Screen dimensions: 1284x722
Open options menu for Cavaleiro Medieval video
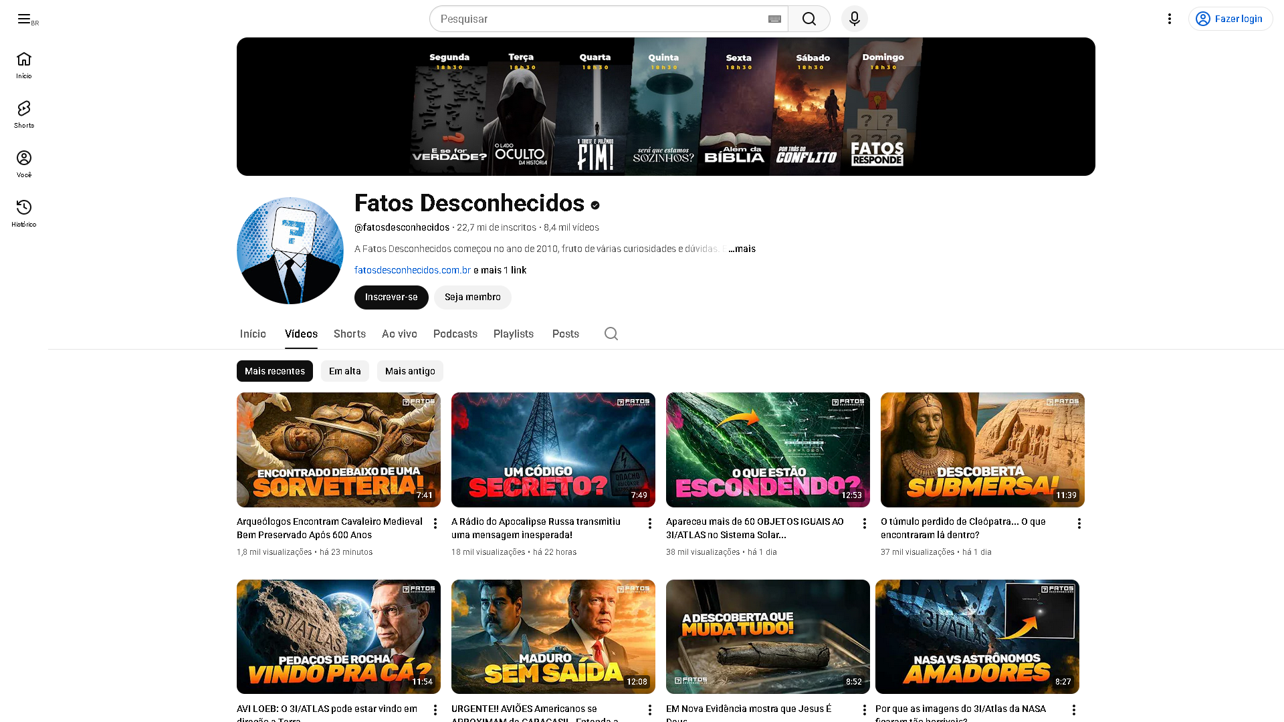[x=435, y=523]
